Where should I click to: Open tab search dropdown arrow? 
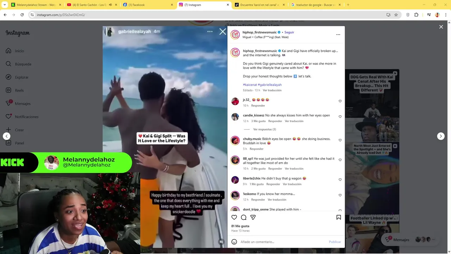(x=5, y=5)
